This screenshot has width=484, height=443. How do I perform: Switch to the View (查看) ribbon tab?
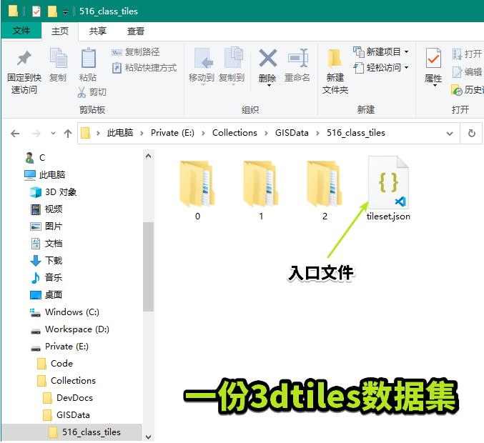tap(136, 31)
